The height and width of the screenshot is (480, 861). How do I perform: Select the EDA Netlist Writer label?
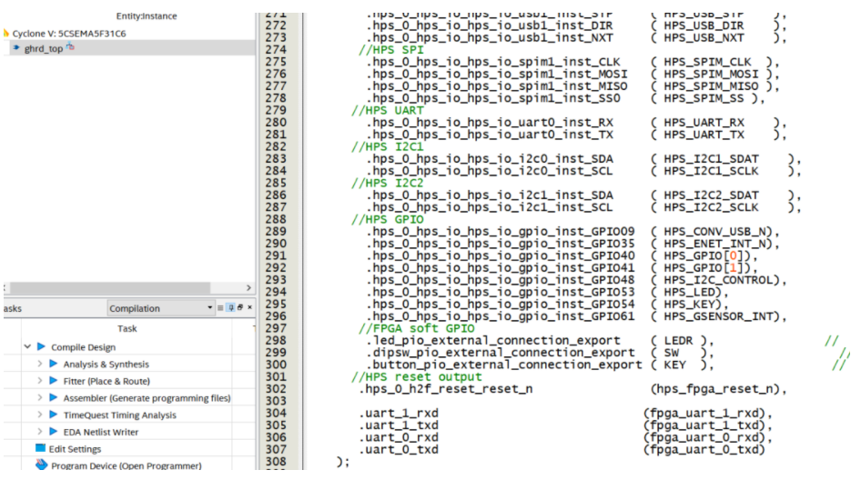coord(101,433)
